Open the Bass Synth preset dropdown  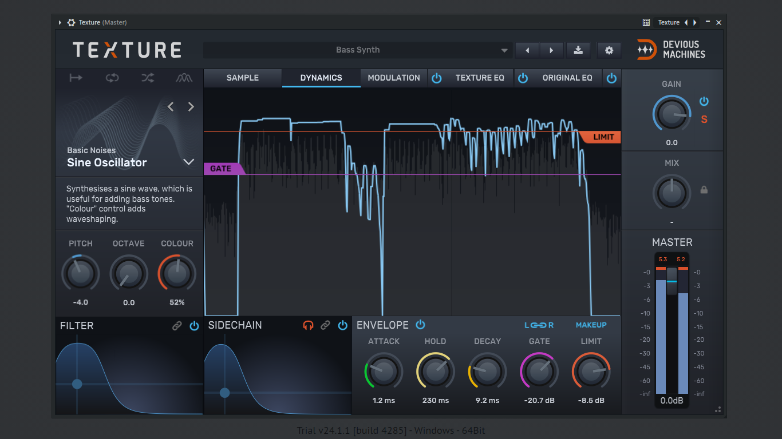pyautogui.click(x=358, y=50)
